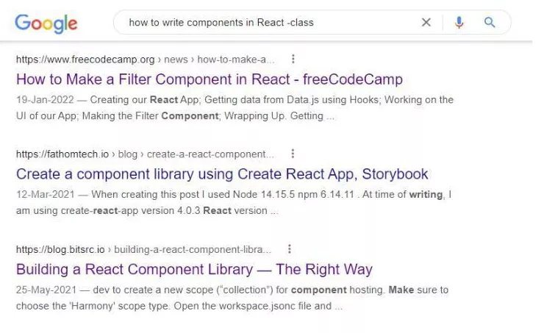Start voice search with microphone icon
Viewport: 544px width, 333px height.
pyautogui.click(x=459, y=23)
